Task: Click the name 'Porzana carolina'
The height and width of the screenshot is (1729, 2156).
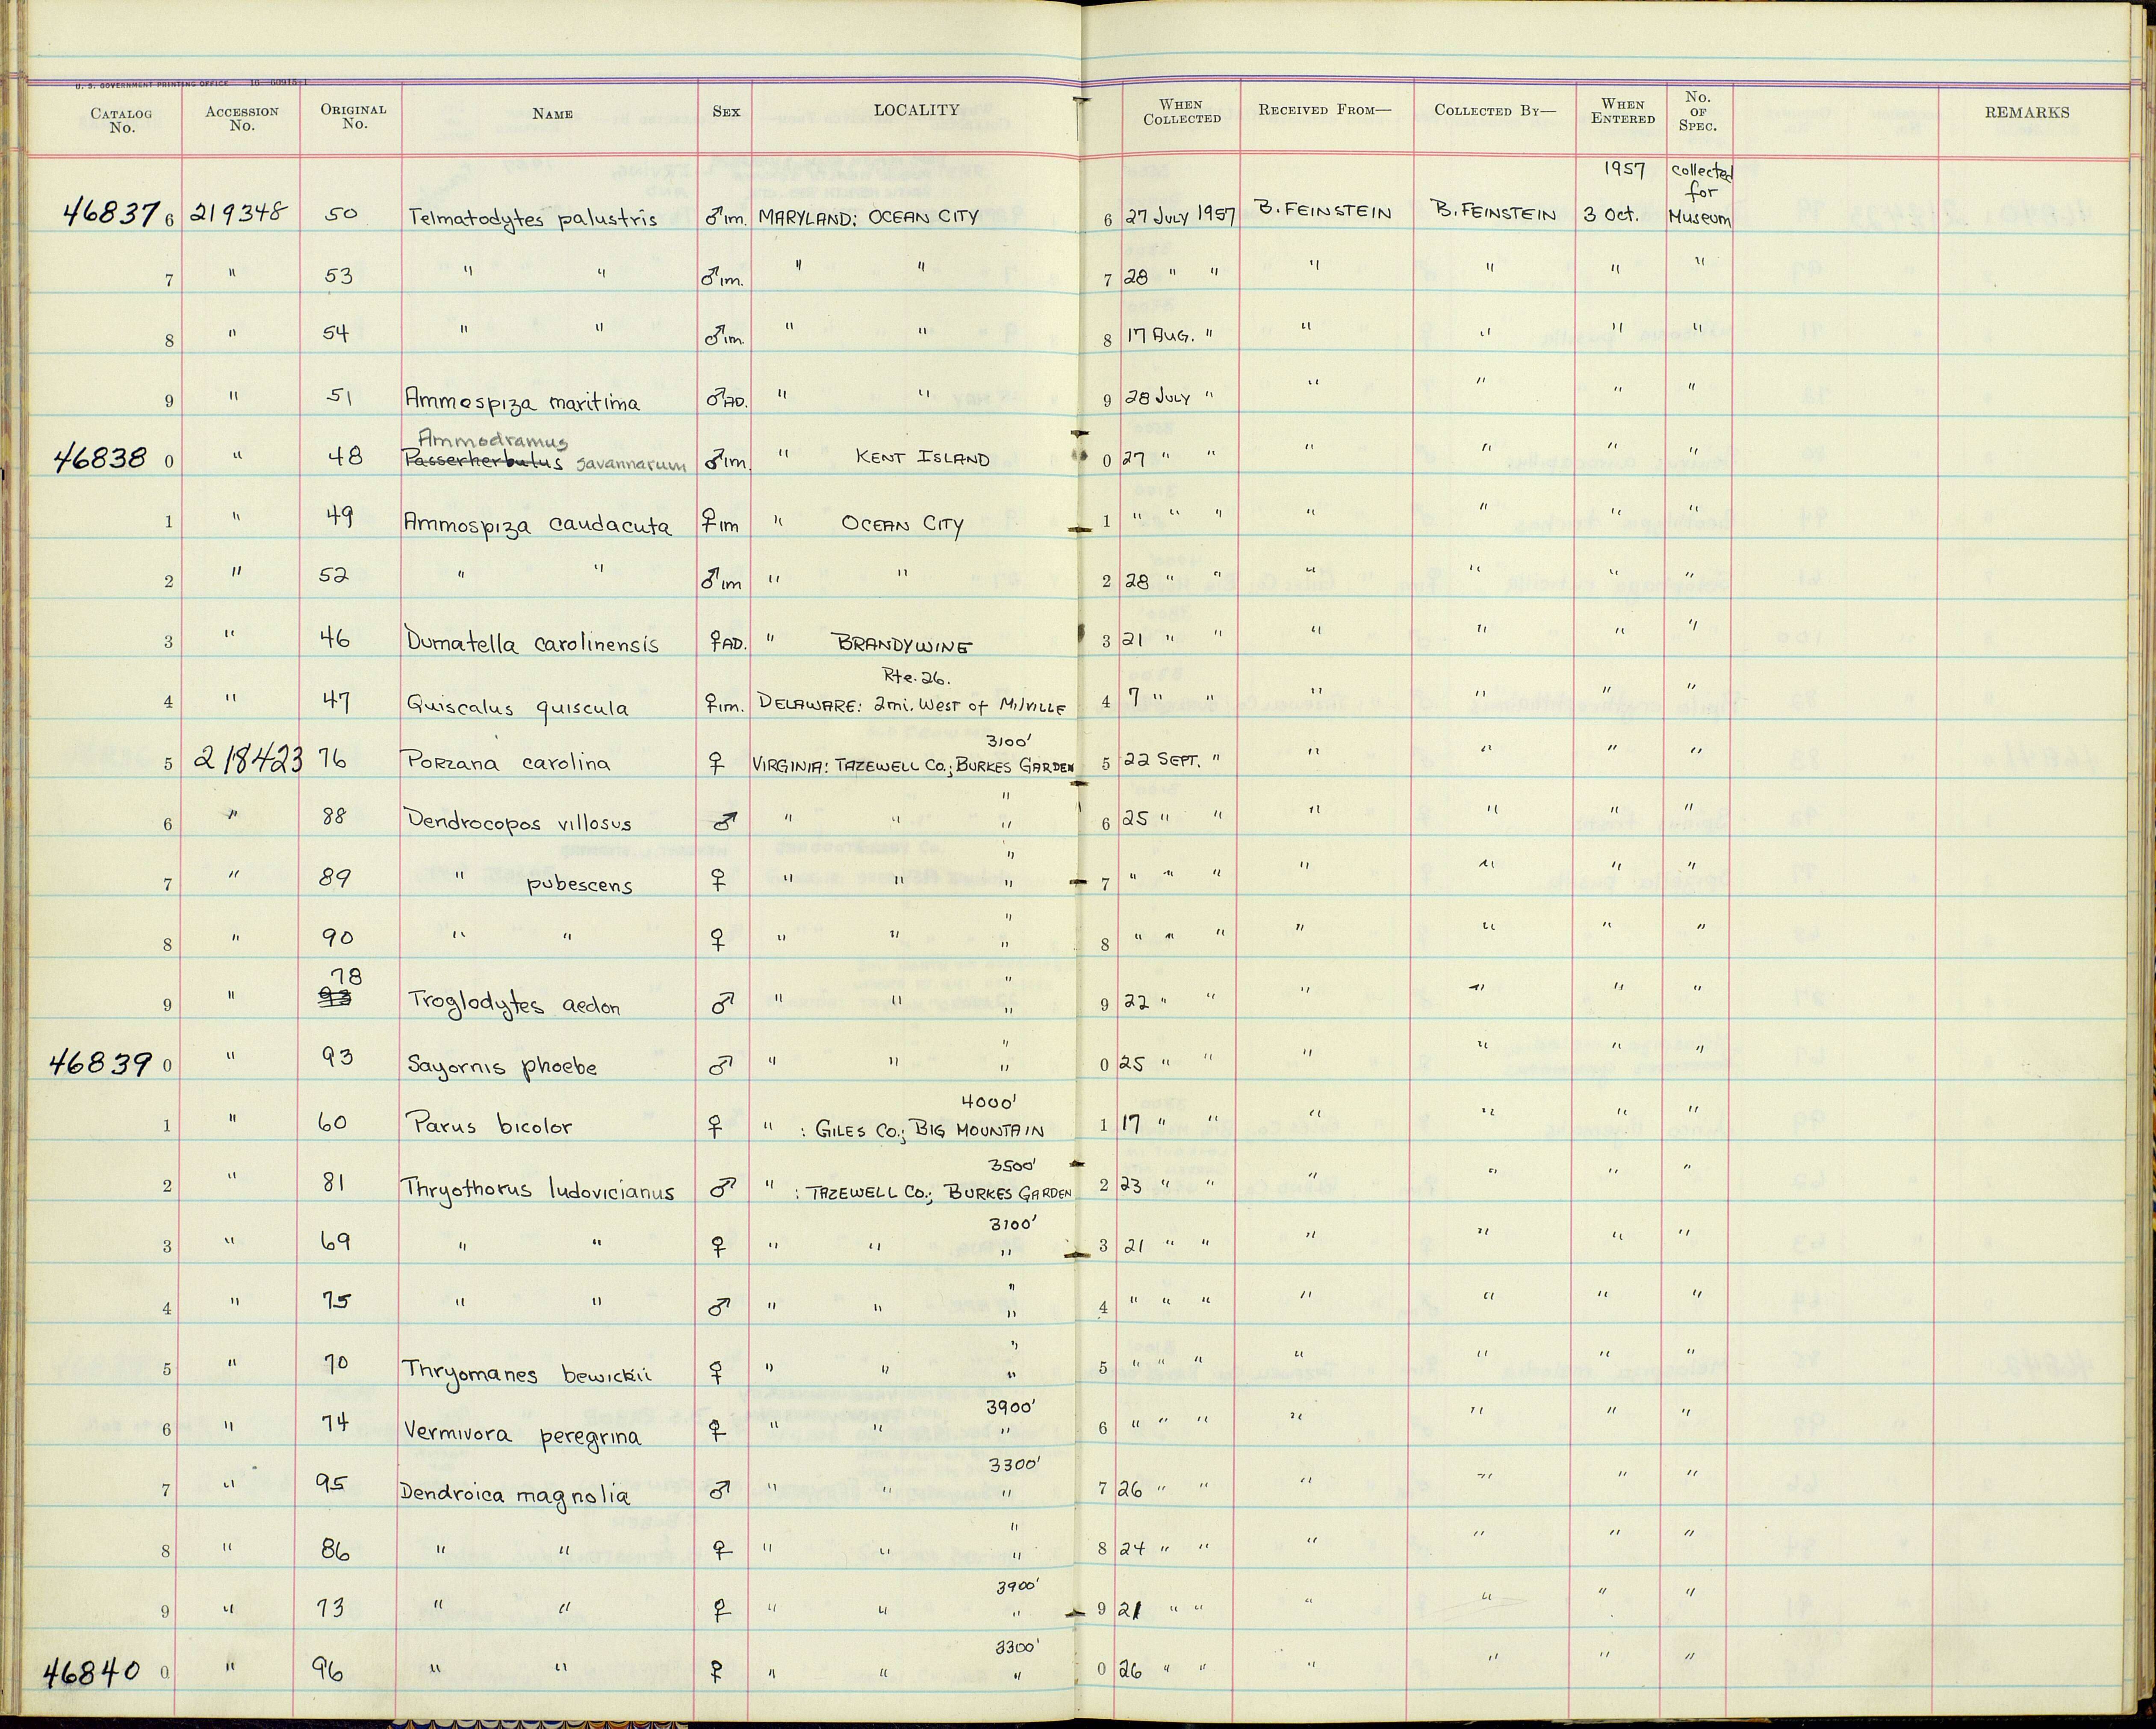Action: coord(507,763)
